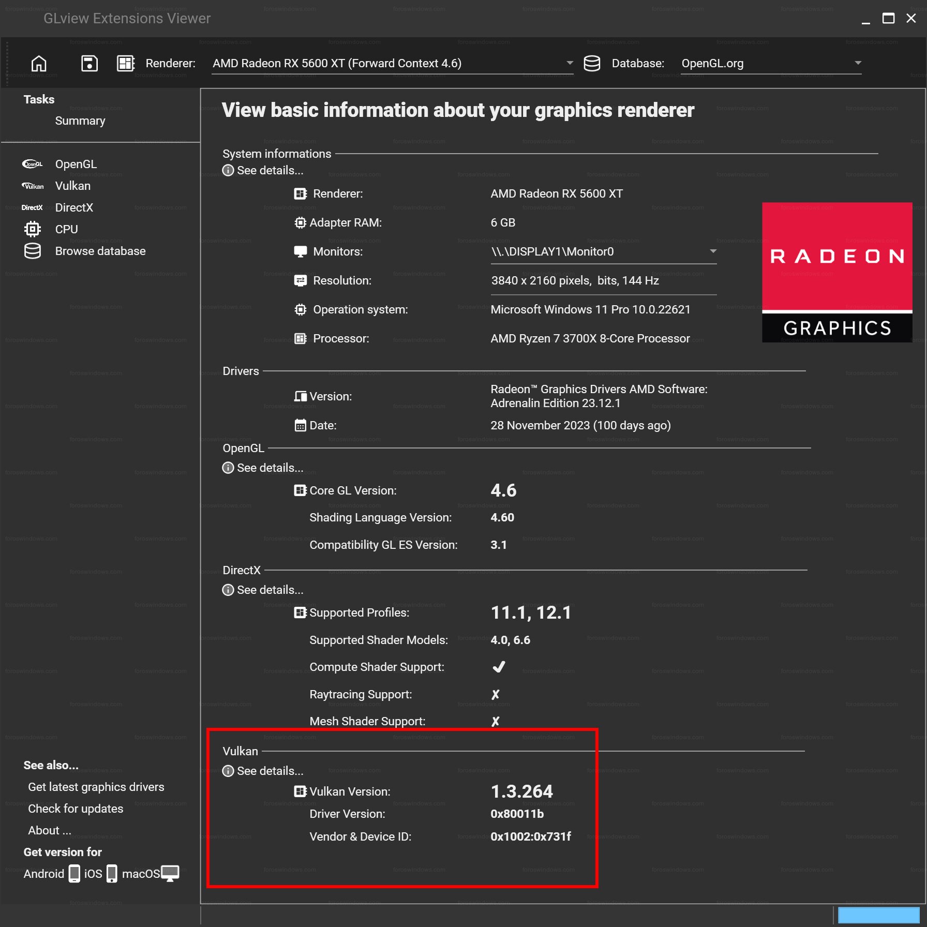
Task: Click the Operation system icon
Action: pyautogui.click(x=300, y=310)
